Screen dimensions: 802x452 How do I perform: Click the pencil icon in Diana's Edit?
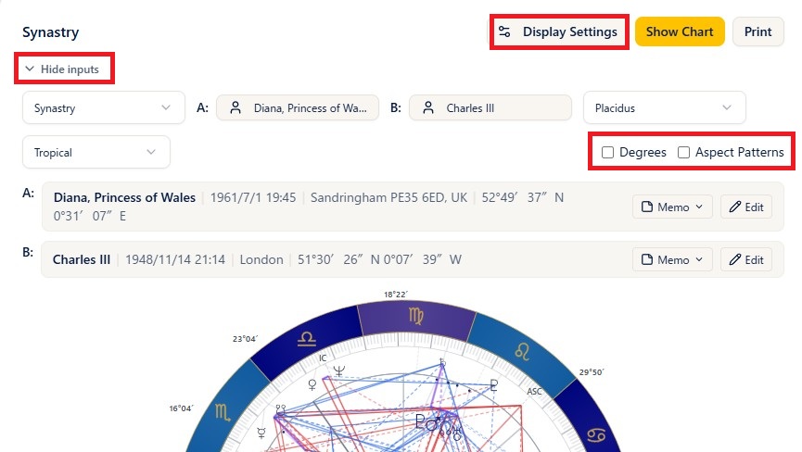coord(735,207)
